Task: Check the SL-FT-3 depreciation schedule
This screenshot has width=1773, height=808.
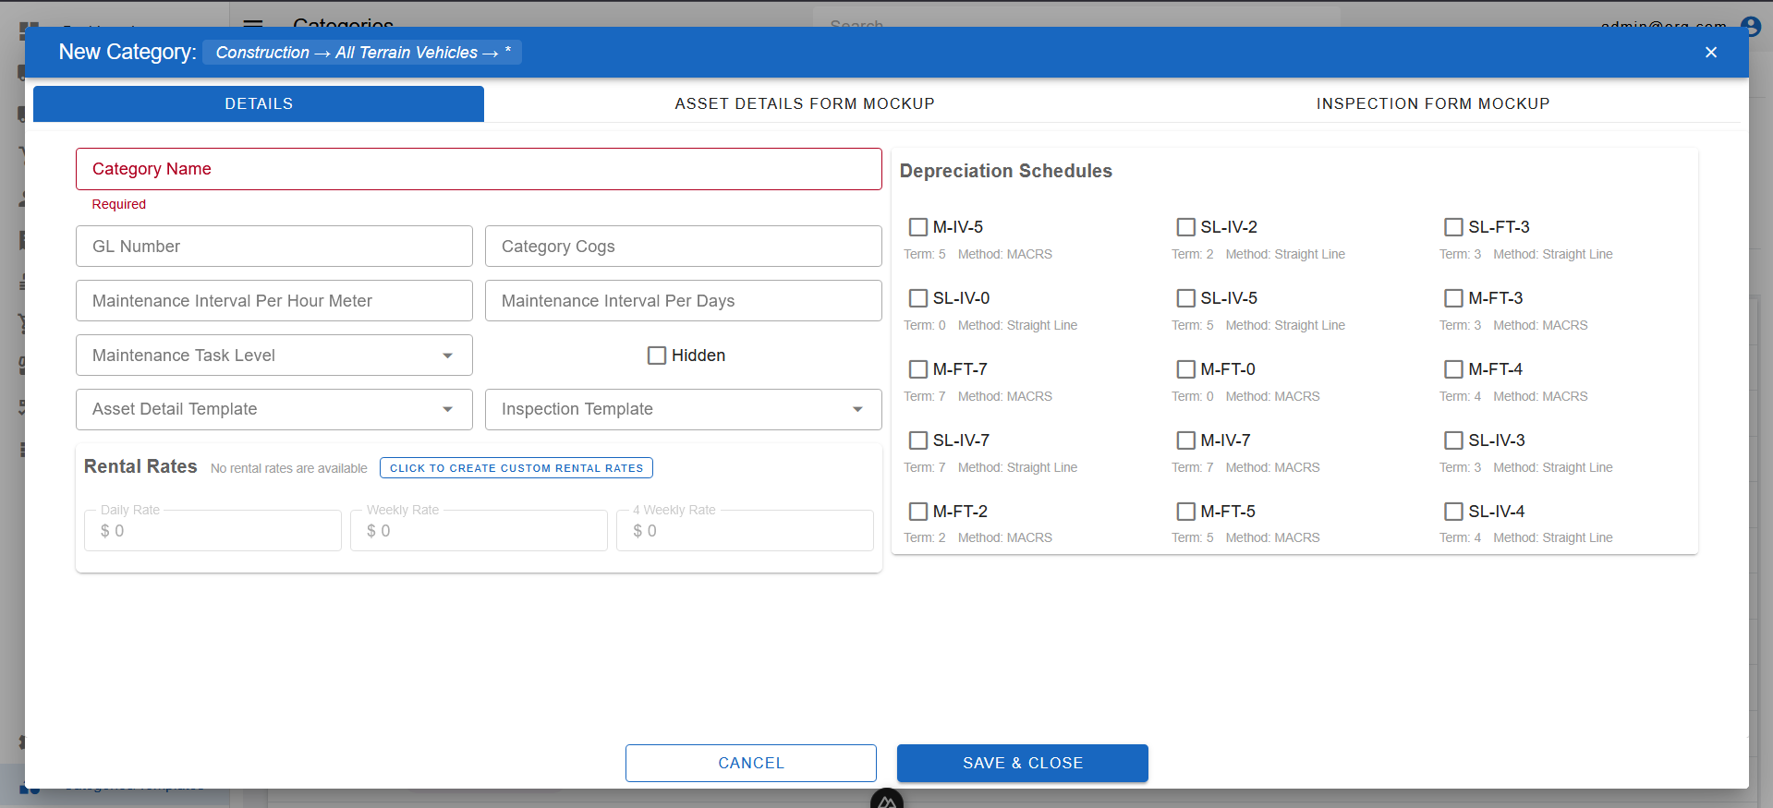Action: point(1453,227)
